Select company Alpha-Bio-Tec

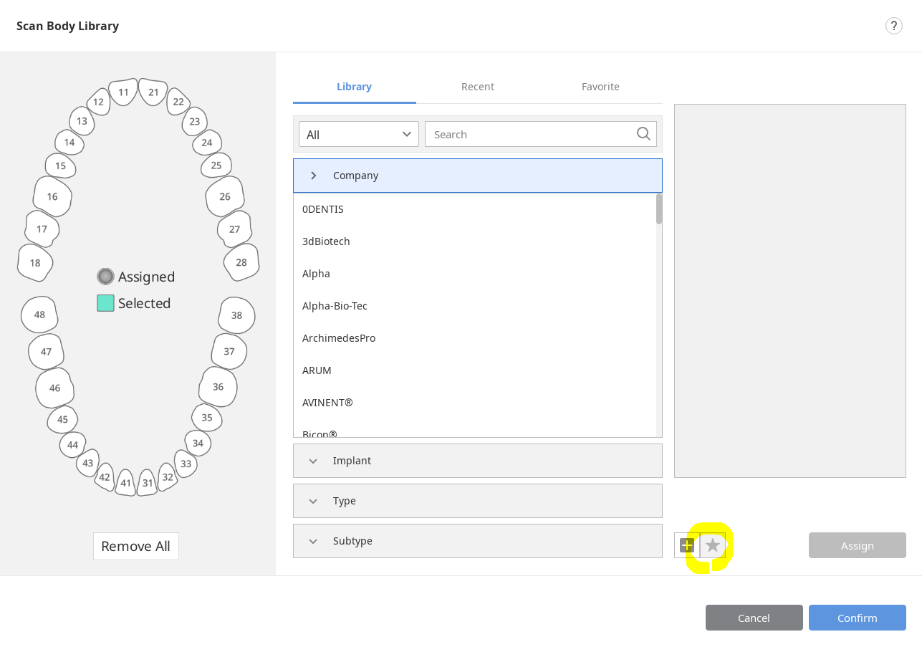click(475, 306)
